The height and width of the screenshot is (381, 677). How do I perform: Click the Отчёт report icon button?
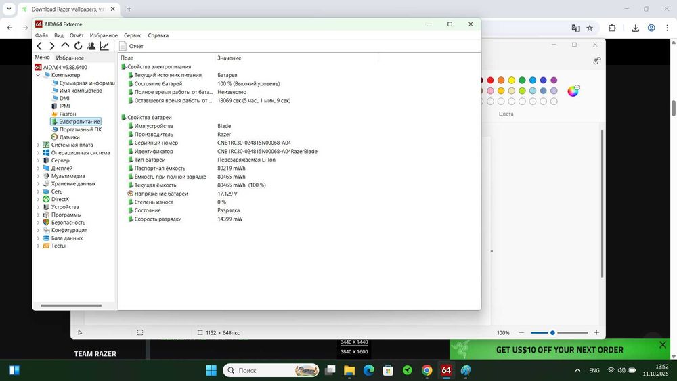tap(131, 46)
